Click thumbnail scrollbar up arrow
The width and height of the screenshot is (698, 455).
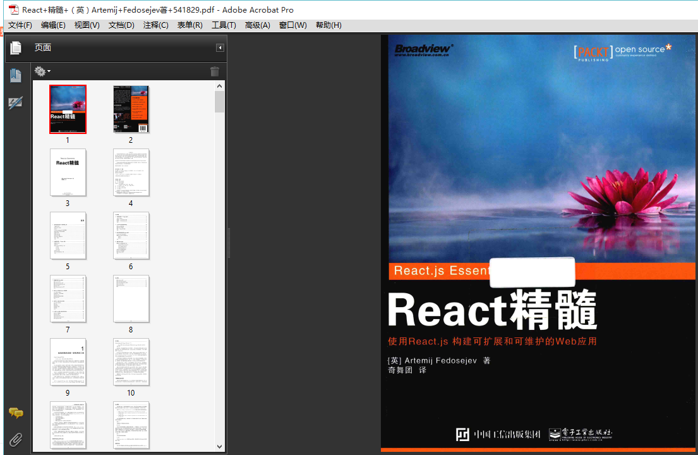coord(219,86)
